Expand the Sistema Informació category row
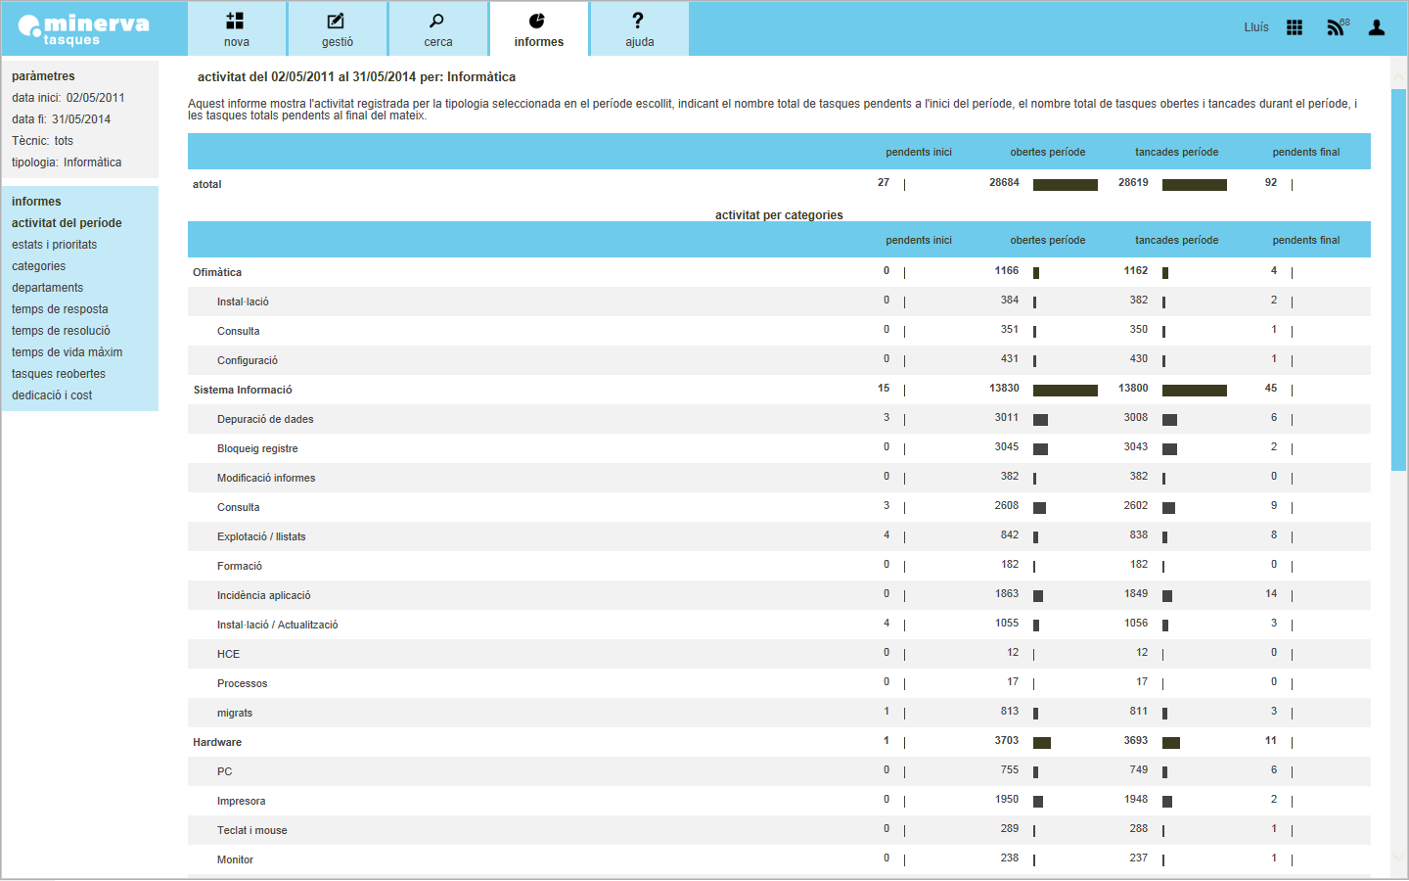Image resolution: width=1409 pixels, height=881 pixels. (x=243, y=390)
